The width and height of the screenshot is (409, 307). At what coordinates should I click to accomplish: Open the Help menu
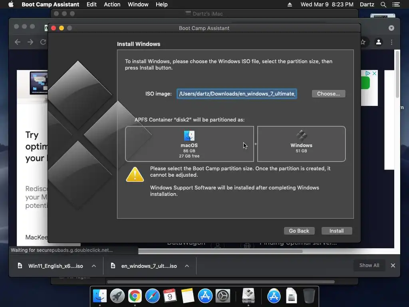click(161, 4)
